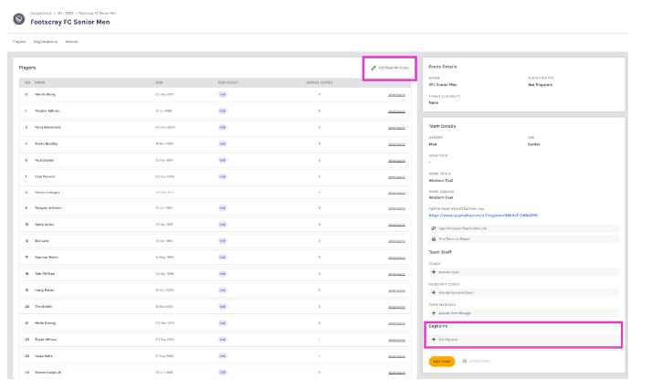Click the printer icon for Print Team List Report
662x390 pixels.
click(x=433, y=239)
